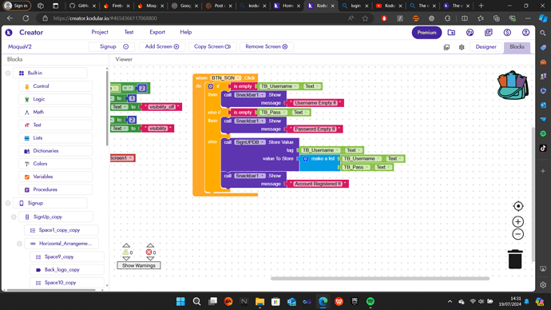Image resolution: width=551 pixels, height=310 pixels.
Task: Click the Remove Screen button
Action: (267, 46)
